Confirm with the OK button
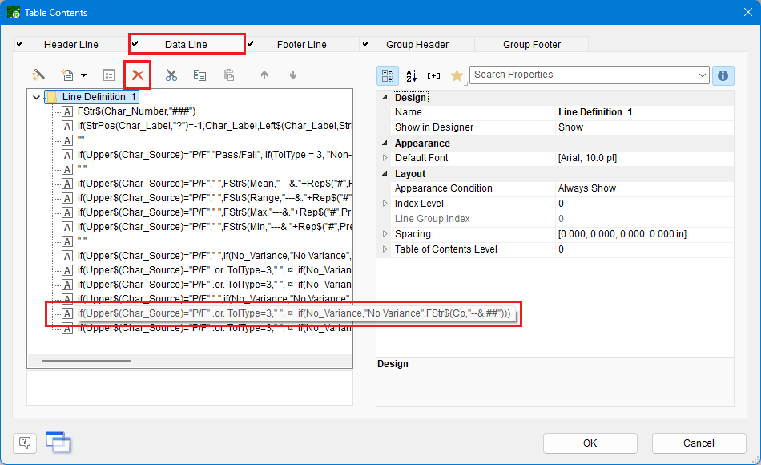 click(x=590, y=443)
